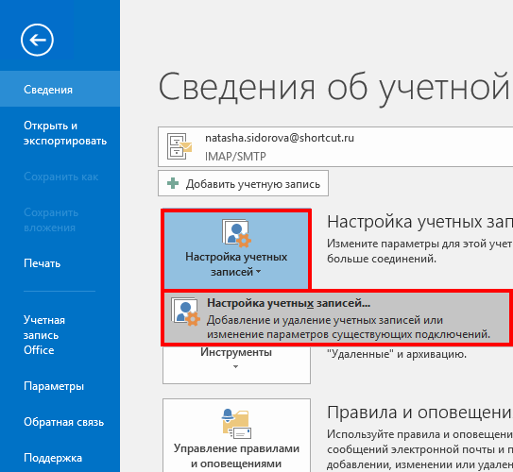Expand the Настройка учетных записей dropdown arrow

tap(259, 272)
